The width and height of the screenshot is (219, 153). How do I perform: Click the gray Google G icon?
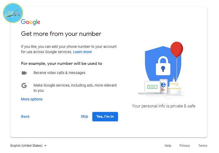[24, 86]
